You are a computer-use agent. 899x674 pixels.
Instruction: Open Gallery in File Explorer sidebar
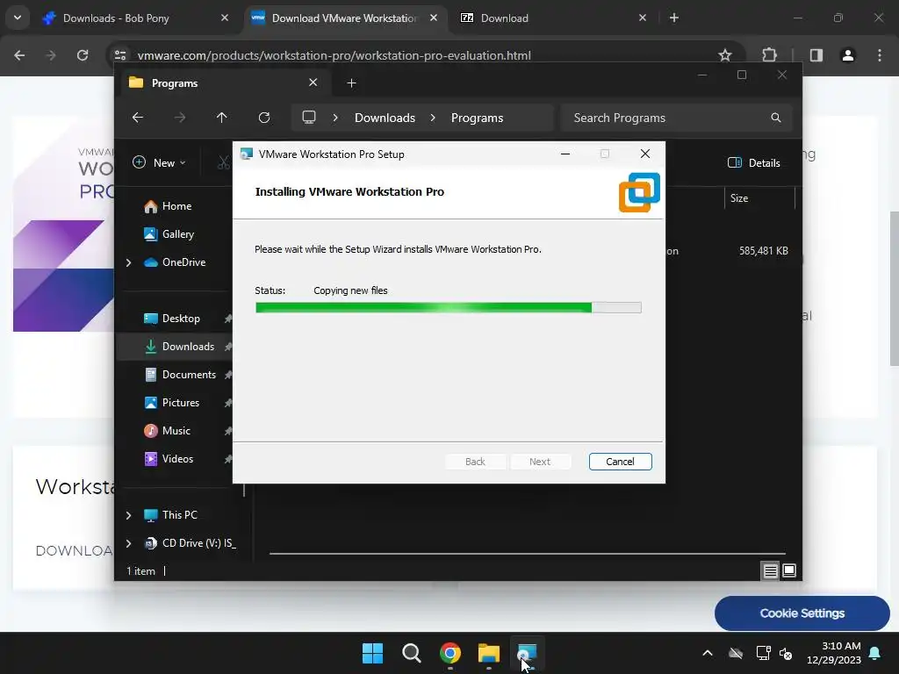pyautogui.click(x=177, y=234)
